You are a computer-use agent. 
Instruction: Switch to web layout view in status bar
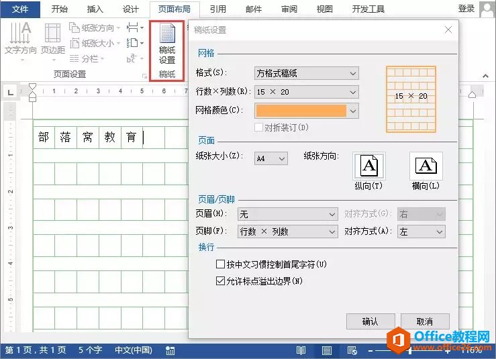[x=352, y=350]
